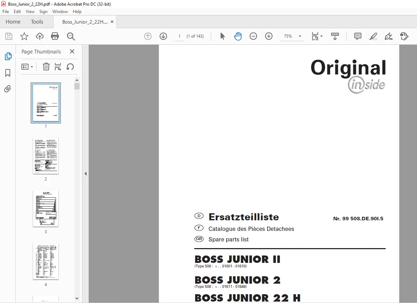Open the 75% zoom level dropdown
The height and width of the screenshot is (303, 417).
[x=292, y=36]
